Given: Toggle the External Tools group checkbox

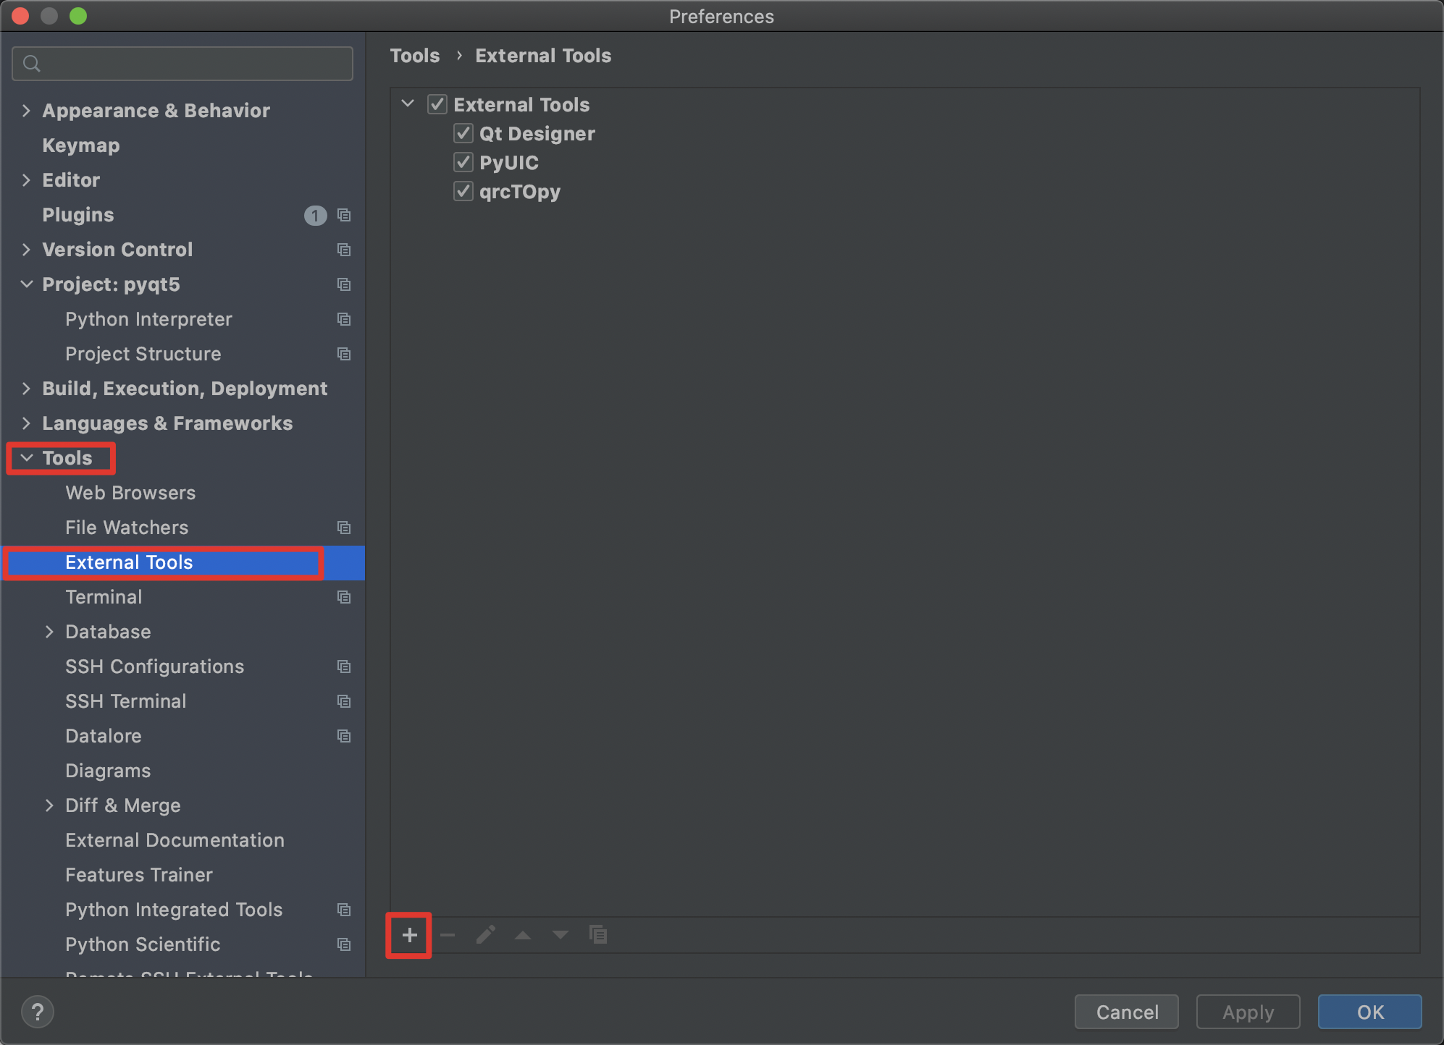Looking at the screenshot, I should click(x=437, y=104).
